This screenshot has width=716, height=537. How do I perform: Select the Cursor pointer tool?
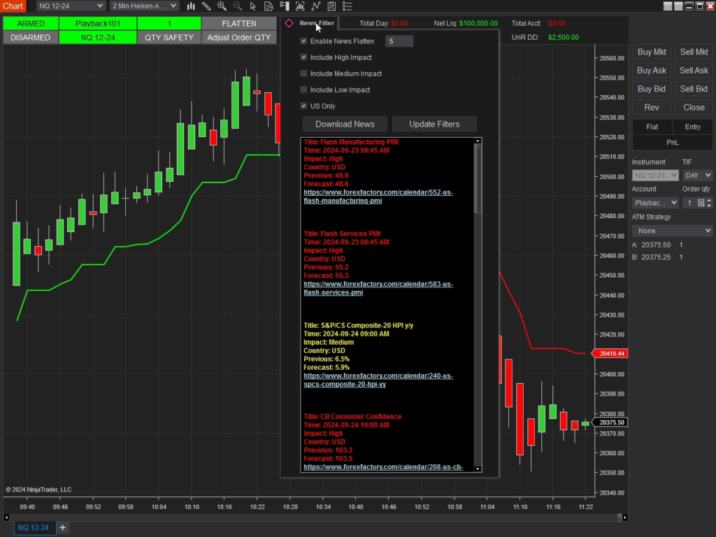tap(254, 6)
